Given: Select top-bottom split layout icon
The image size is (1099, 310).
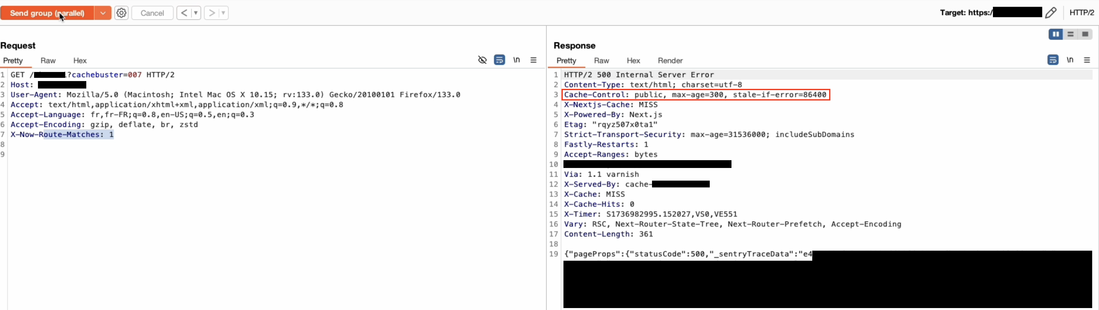Looking at the screenshot, I should 1070,34.
